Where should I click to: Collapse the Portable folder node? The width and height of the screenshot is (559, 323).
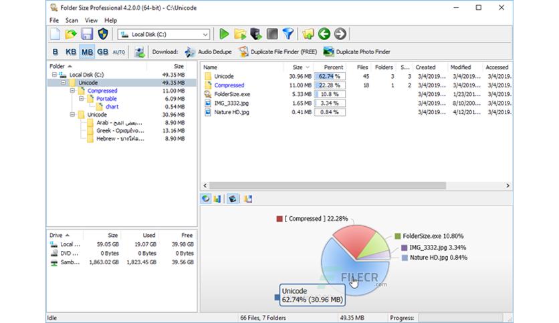click(82, 99)
